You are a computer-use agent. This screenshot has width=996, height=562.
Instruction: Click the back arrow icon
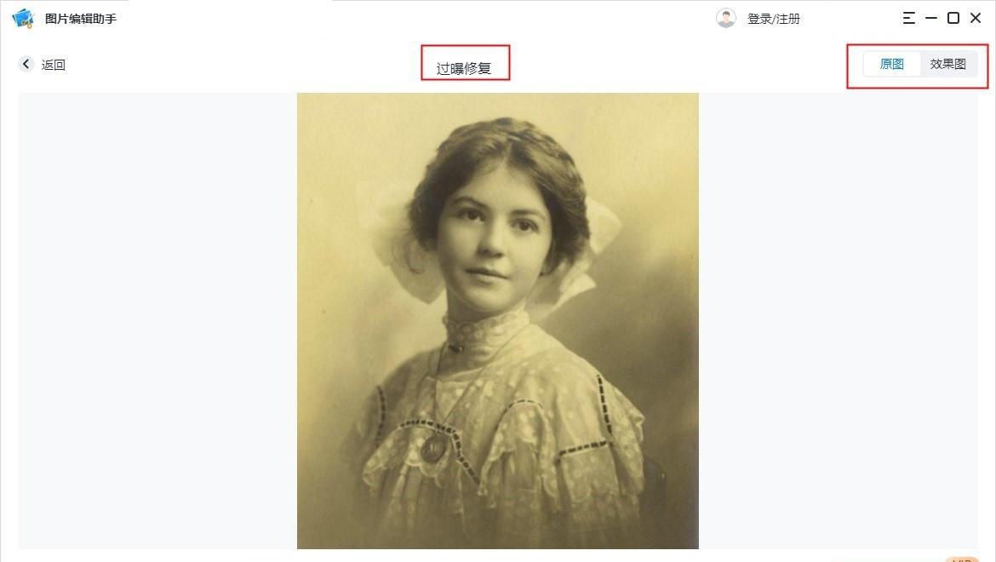click(26, 64)
